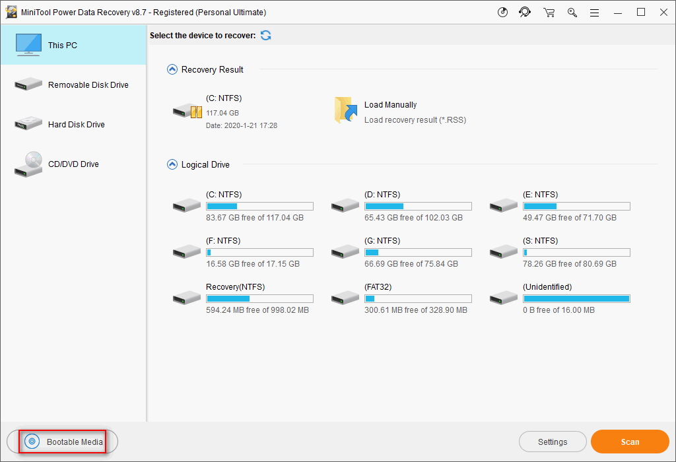Click the Load Manually link text
676x462 pixels.
click(x=391, y=105)
